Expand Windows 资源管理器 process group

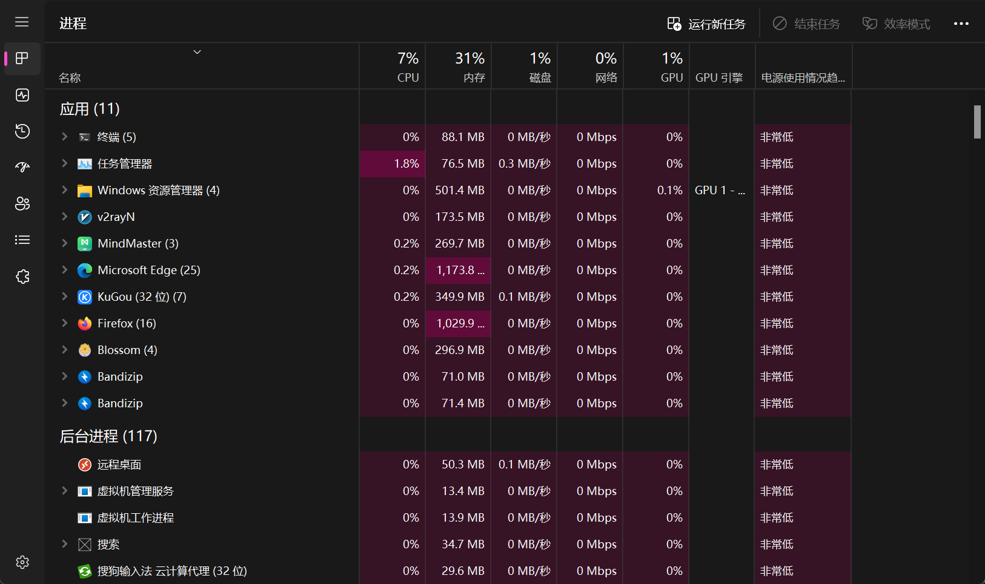click(64, 190)
